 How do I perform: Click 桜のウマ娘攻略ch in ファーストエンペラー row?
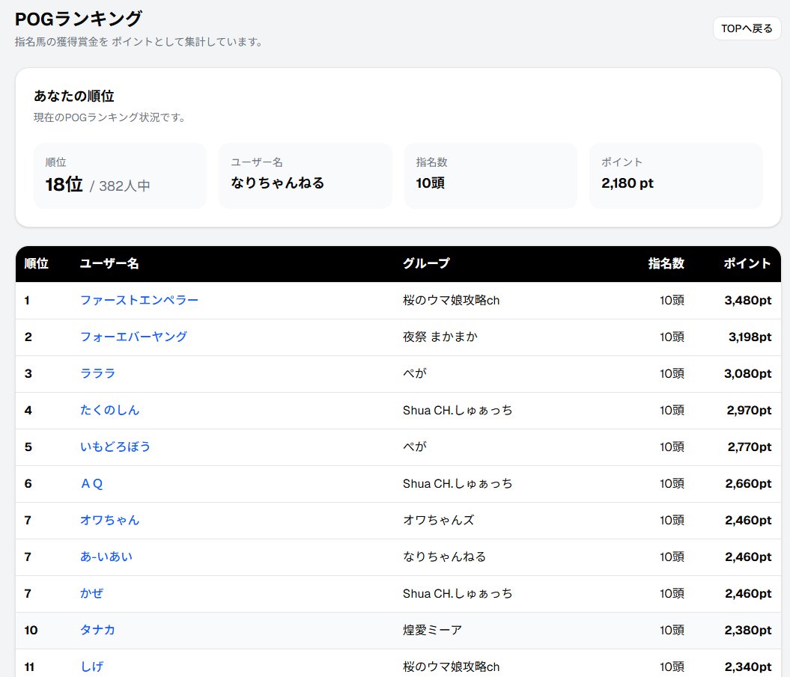(x=451, y=300)
